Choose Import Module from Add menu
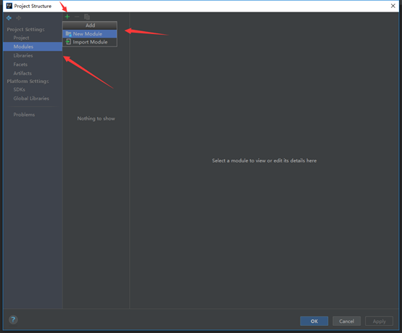Image resolution: width=402 pixels, height=333 pixels. (x=90, y=42)
